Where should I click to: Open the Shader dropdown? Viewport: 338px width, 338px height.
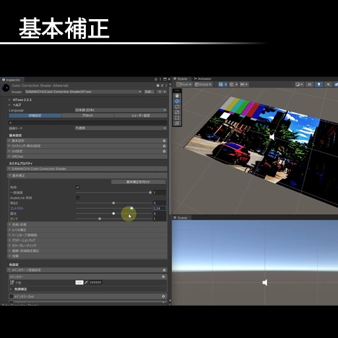tap(83, 92)
